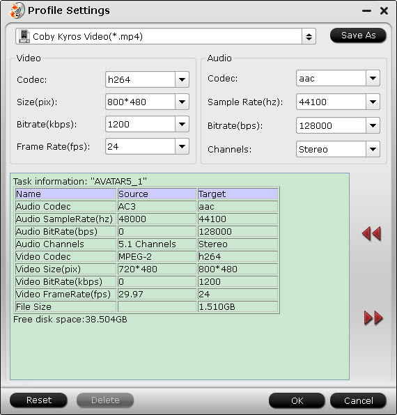This screenshot has width=397, height=415.
Task: Close the Profile Settings dialog
Action: tap(384, 10)
